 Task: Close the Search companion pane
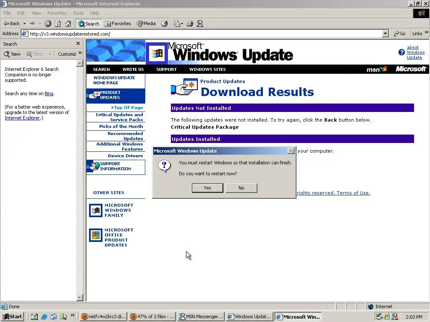pos(78,44)
